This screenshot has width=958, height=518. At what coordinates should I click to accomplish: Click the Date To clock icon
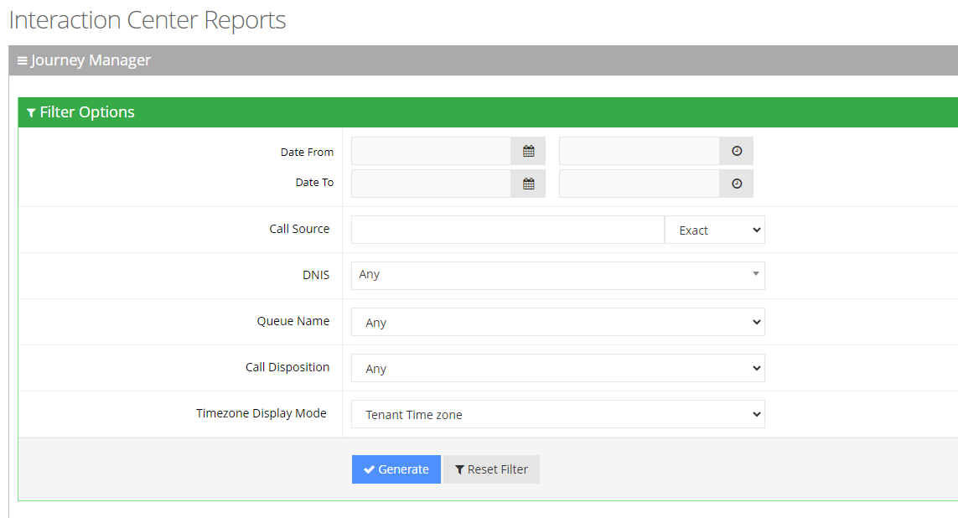coord(736,184)
